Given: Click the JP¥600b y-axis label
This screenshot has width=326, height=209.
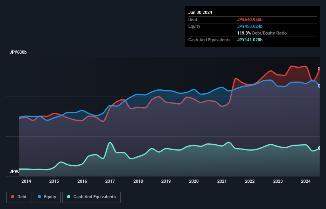Looking at the screenshot, I should point(18,52).
